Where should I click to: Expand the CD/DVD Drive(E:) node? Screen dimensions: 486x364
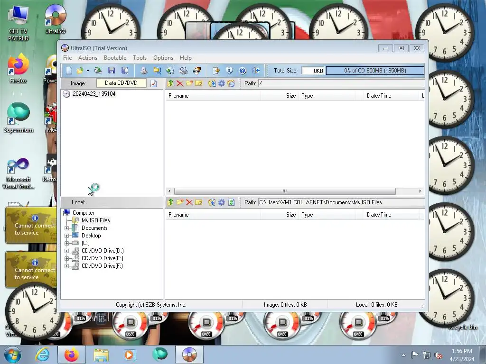click(66, 258)
